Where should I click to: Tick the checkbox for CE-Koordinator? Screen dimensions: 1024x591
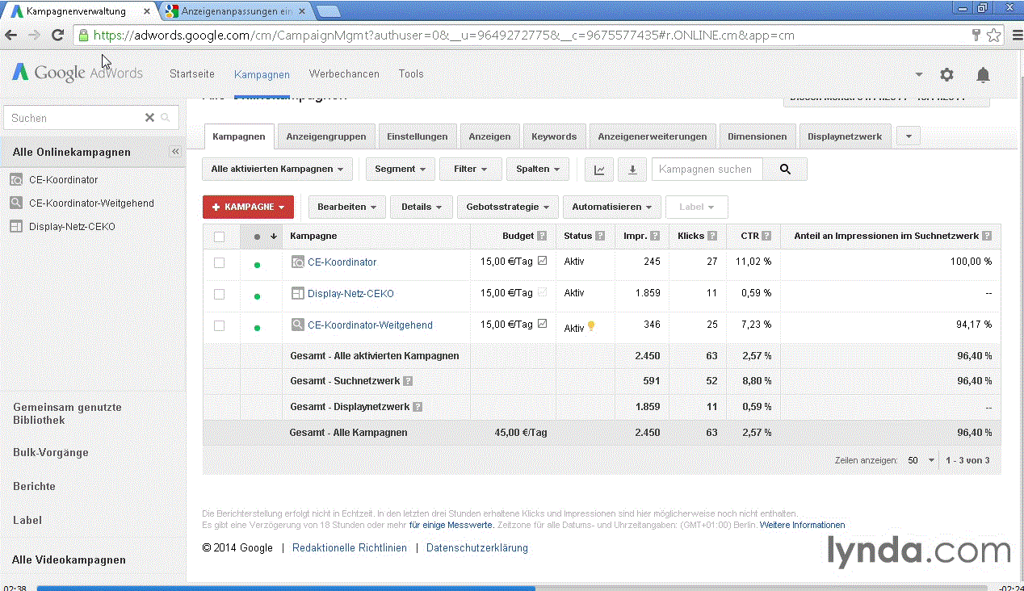point(219,262)
